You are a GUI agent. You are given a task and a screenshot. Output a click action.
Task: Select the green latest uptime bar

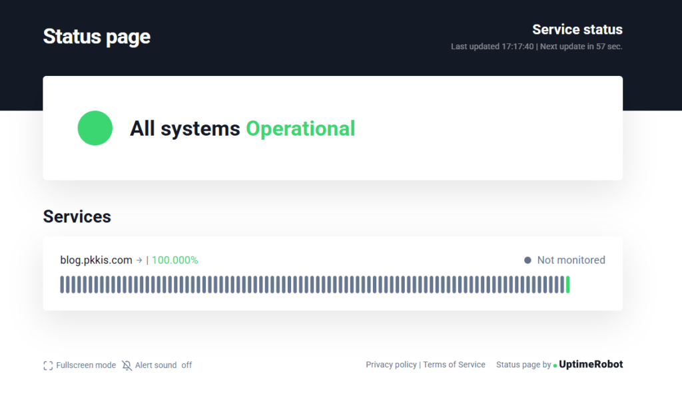(567, 285)
